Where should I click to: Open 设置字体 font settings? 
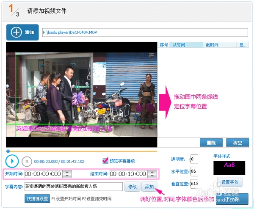230,182
